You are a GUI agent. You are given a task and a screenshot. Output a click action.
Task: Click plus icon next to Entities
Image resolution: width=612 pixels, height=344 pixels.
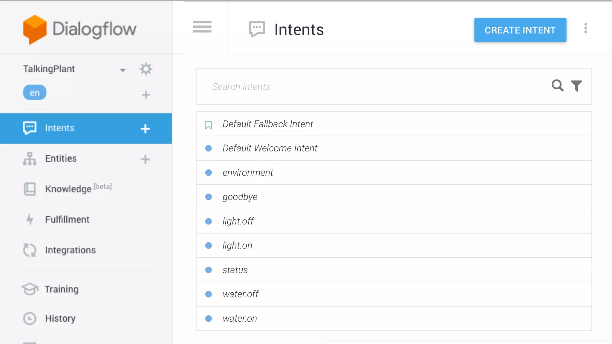coord(145,159)
